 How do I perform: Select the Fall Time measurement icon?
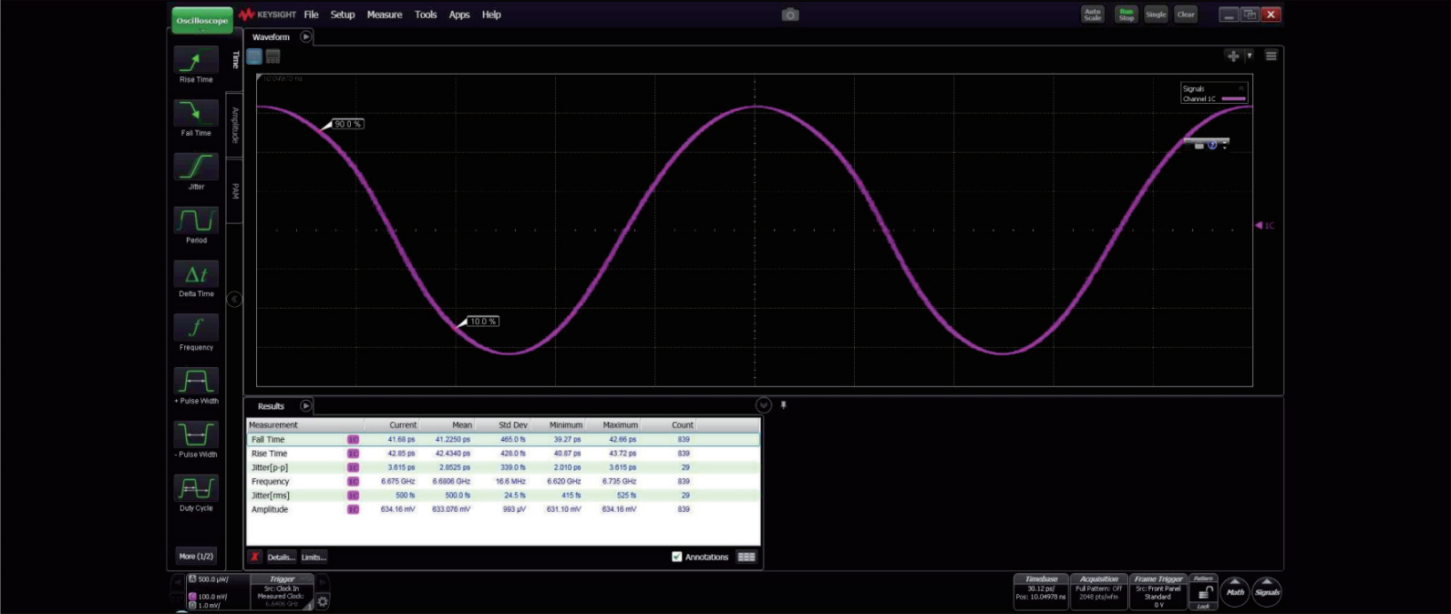pos(196,114)
